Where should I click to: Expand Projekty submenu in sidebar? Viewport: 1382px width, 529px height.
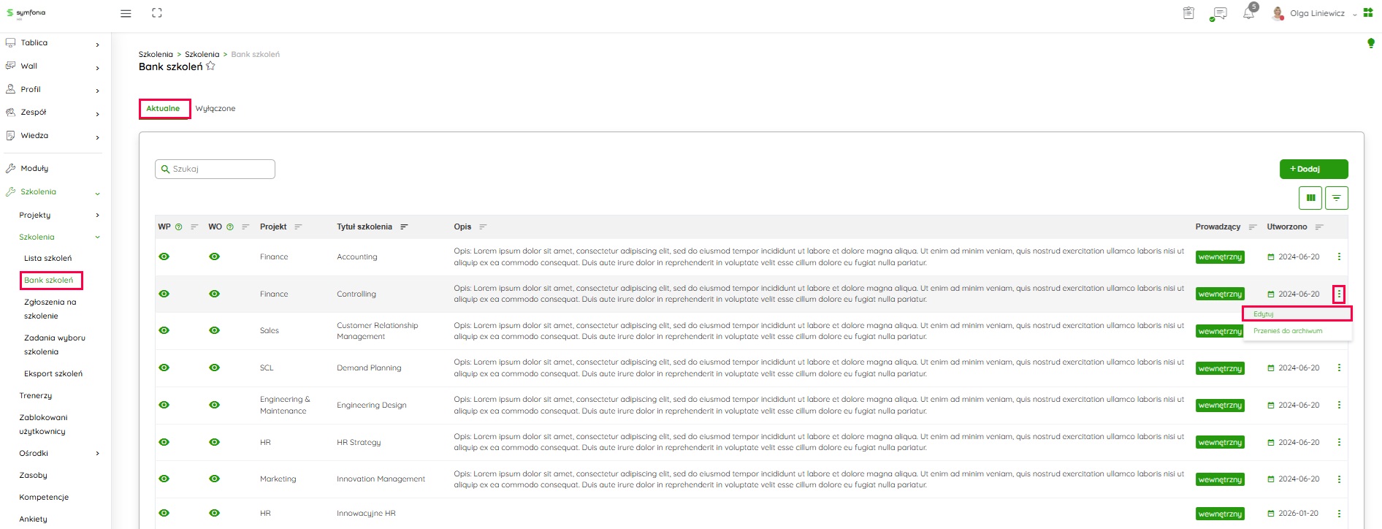pos(58,215)
